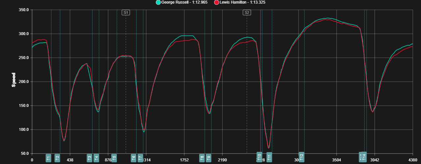The width and height of the screenshot is (421, 164).
Task: Click the 250.0 speed axis label
Action: point(24,58)
